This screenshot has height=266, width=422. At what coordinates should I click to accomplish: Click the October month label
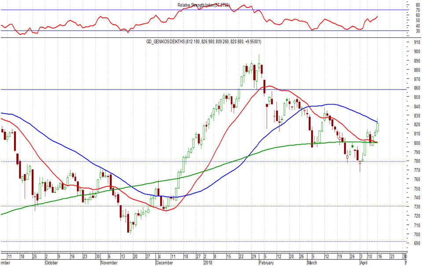tap(51, 263)
